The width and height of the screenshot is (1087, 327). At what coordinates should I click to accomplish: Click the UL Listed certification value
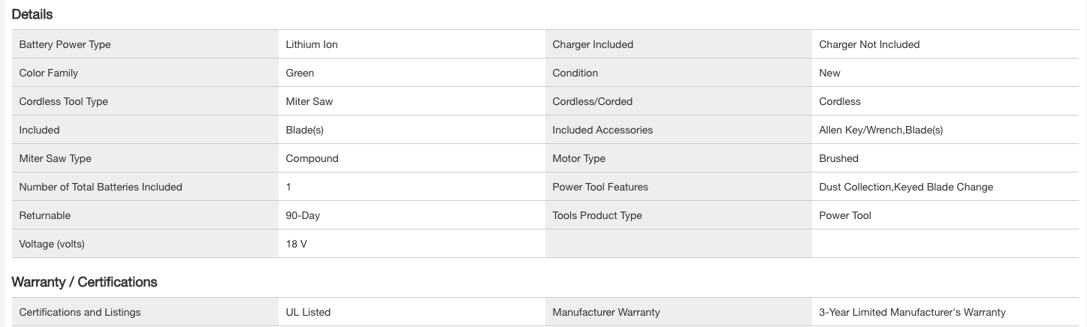[x=308, y=312]
